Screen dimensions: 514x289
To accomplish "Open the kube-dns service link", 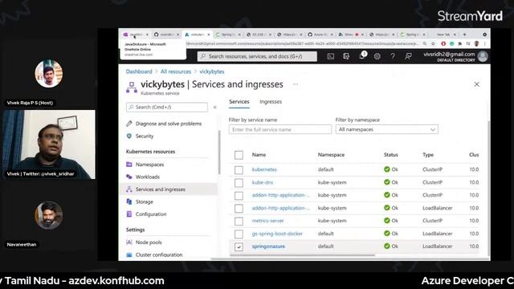I will [x=263, y=182].
